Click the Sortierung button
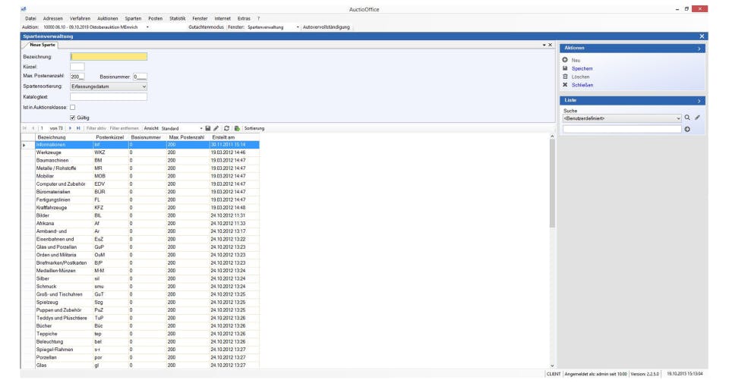Screen dimensions: 729x383 (x=254, y=129)
